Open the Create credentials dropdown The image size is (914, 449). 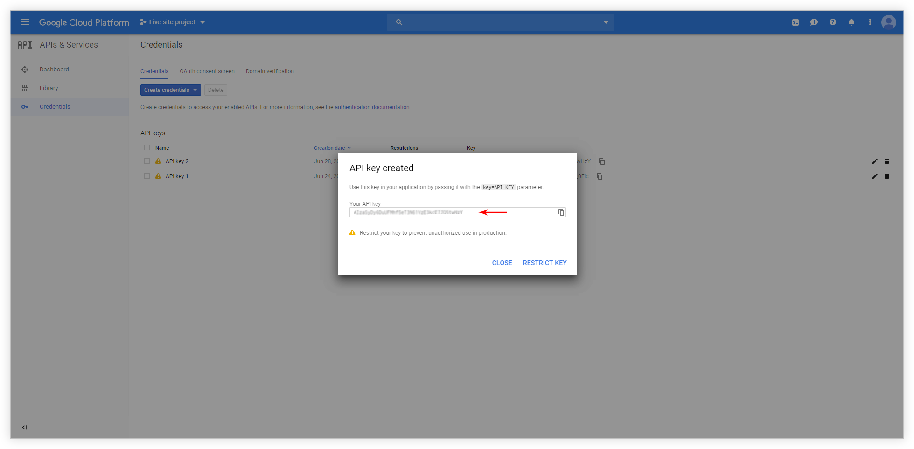170,90
